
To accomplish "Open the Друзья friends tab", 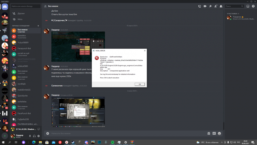I will click(x=21, y=13).
